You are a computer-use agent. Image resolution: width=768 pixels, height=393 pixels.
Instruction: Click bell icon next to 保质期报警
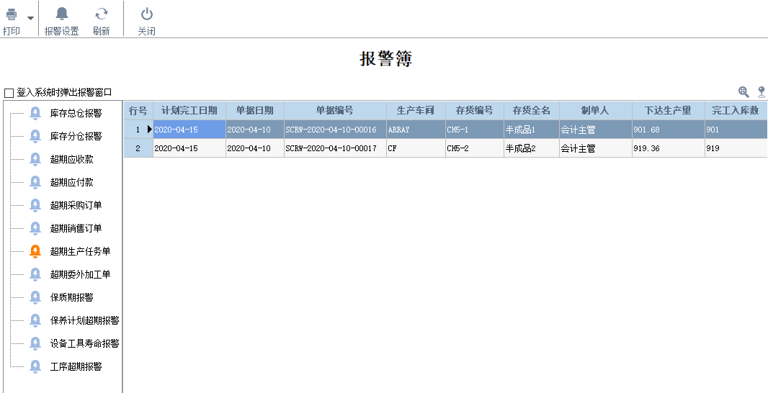[x=35, y=297]
